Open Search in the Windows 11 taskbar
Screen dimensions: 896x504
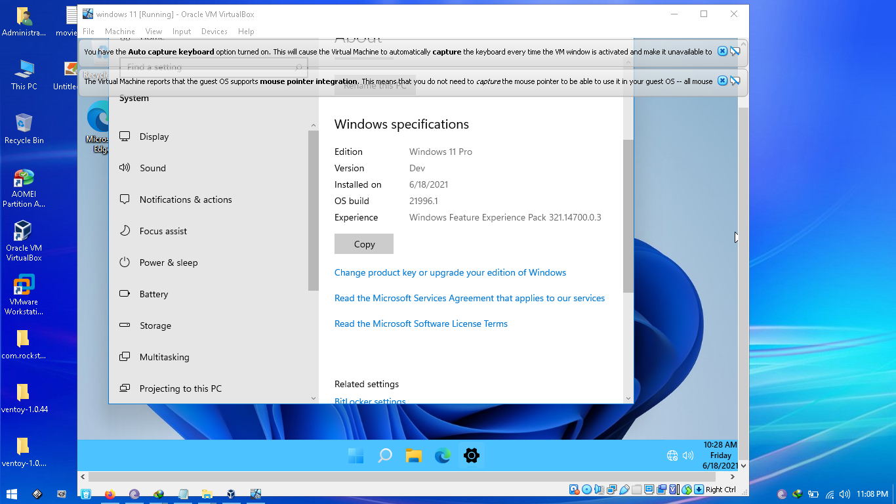[x=385, y=455]
